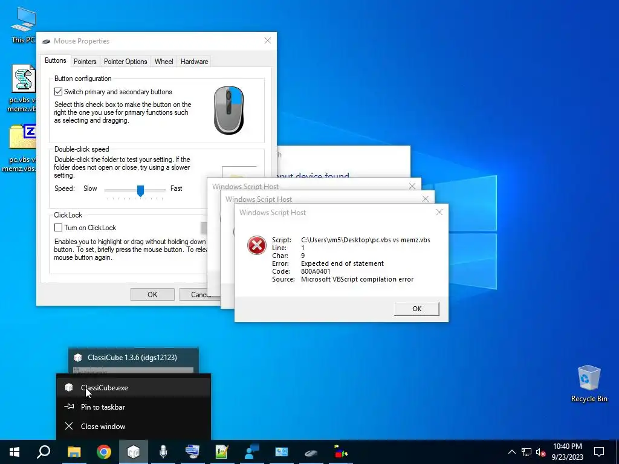Image resolution: width=619 pixels, height=464 pixels.
Task: Click the 'Fast' label by speed slider
Action: [x=176, y=188]
